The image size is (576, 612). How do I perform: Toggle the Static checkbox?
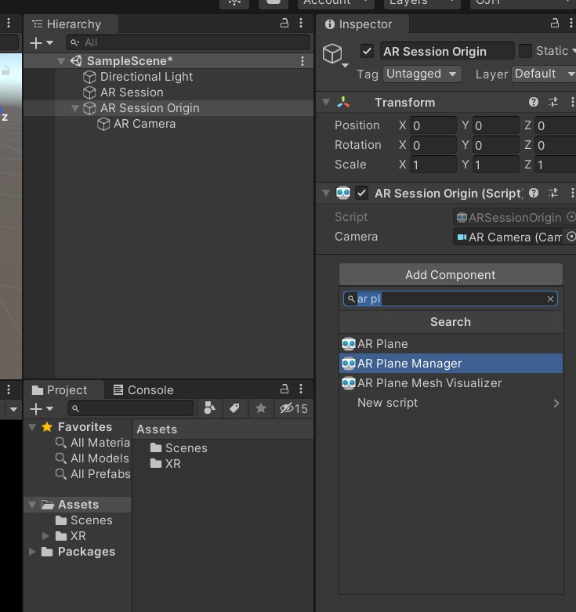pos(525,51)
